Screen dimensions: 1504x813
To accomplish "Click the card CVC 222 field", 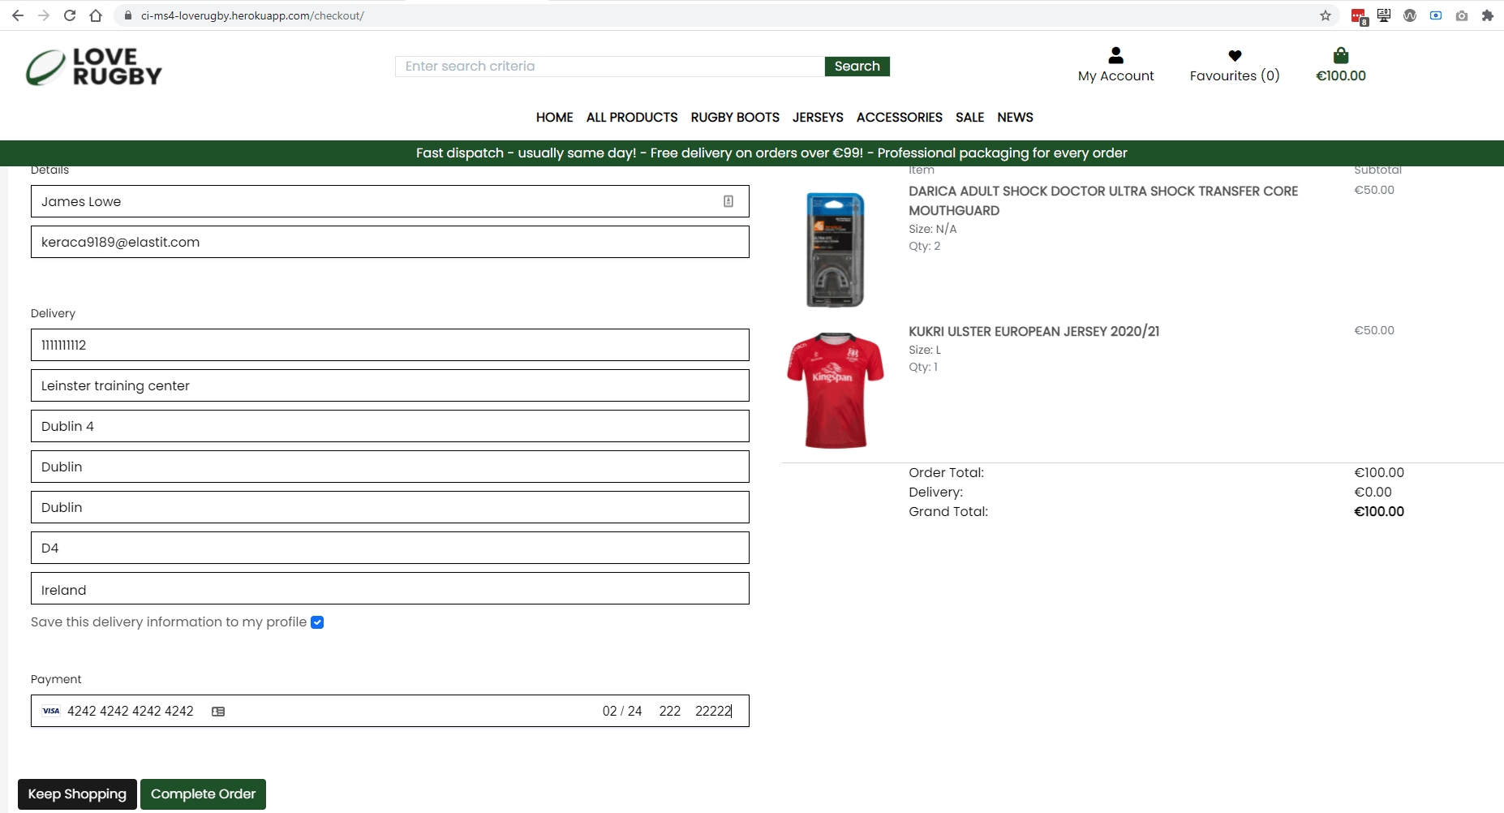I will point(670,712).
